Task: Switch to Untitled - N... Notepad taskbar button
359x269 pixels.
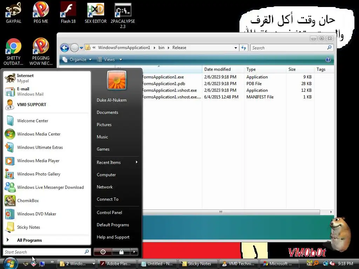Action: [157, 264]
